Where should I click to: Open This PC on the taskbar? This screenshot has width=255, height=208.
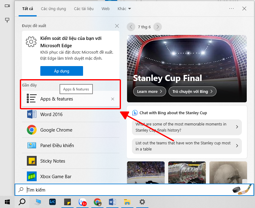point(38,202)
